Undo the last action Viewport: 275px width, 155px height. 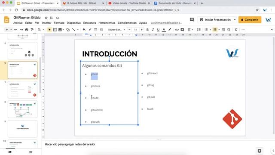[x=16, y=30]
